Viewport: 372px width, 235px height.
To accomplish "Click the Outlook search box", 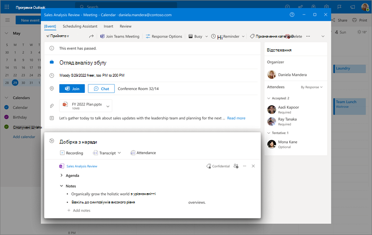I will click(x=126, y=7).
